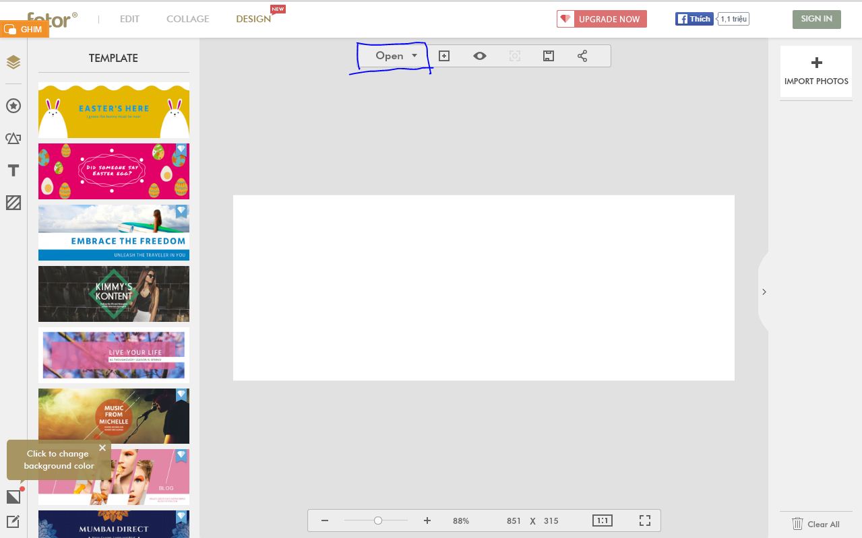Save design with the floppy disk icon

click(549, 56)
